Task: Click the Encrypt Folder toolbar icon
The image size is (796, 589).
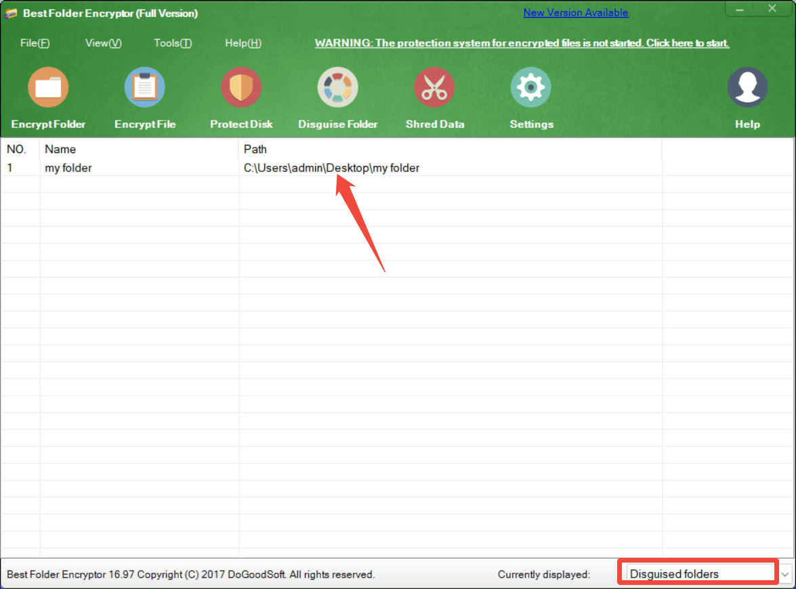Action: coord(48,87)
